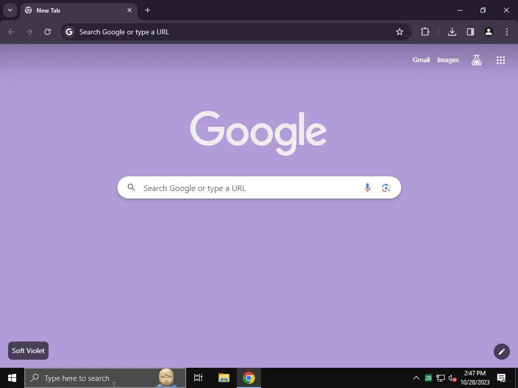The height and width of the screenshot is (388, 518).
Task: Show hidden system tray icons
Action: point(416,378)
